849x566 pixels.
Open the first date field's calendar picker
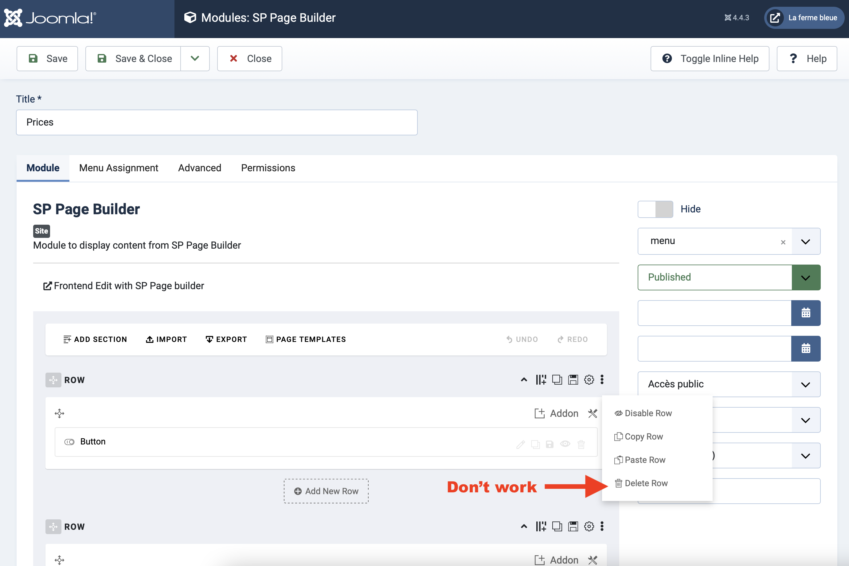click(806, 313)
